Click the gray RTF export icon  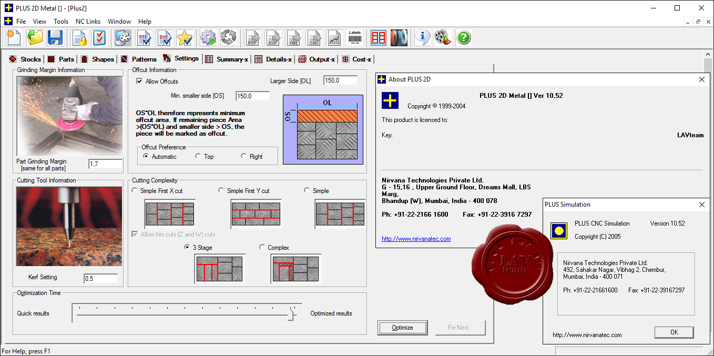coord(253,37)
